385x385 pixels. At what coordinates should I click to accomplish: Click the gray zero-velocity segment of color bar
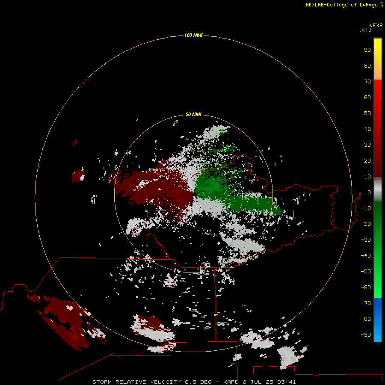(x=378, y=190)
